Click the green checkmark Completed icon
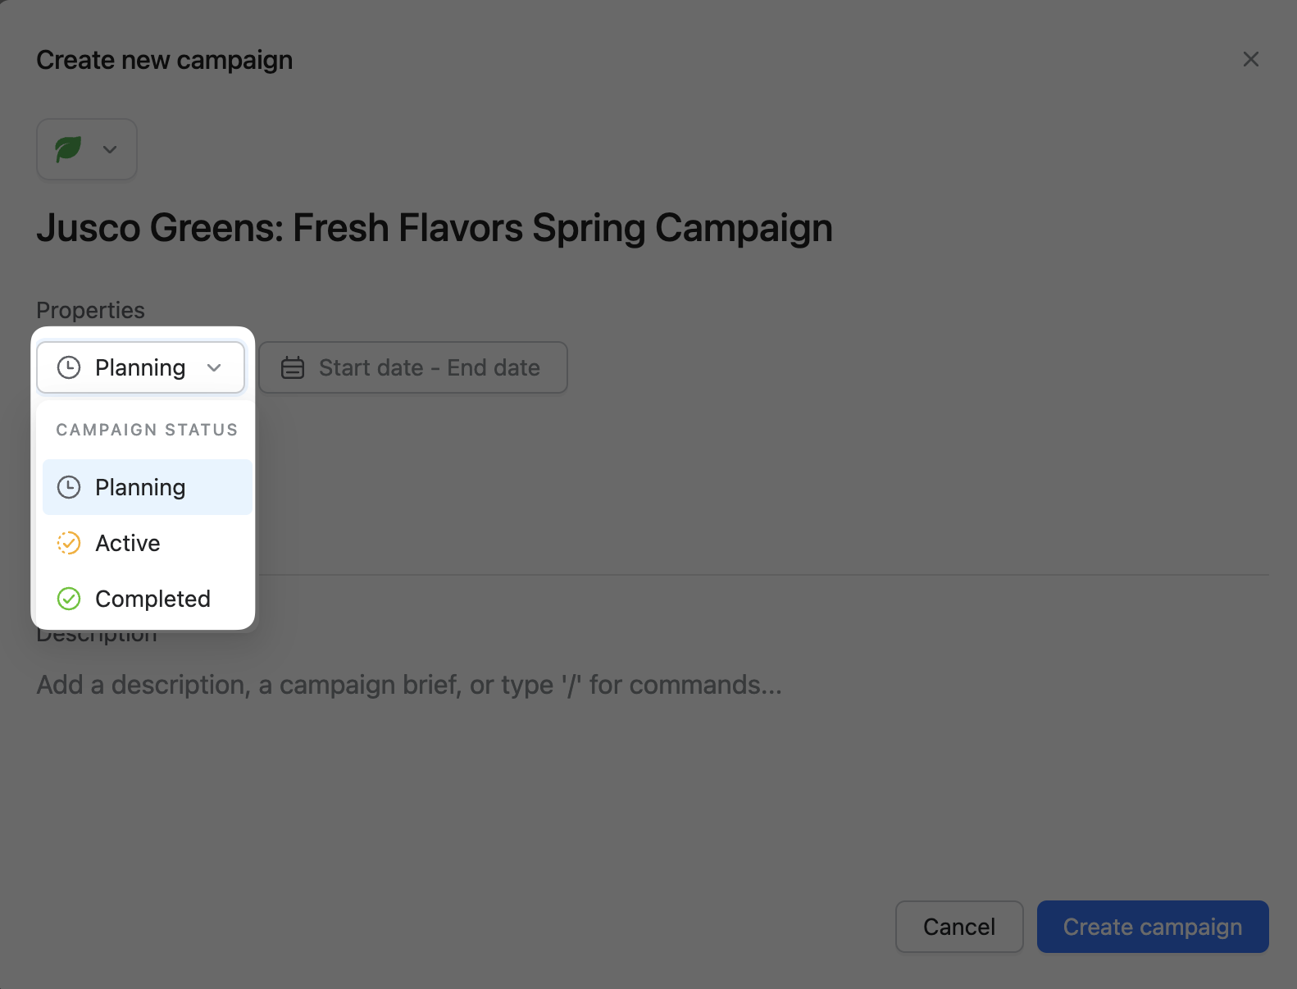Image resolution: width=1297 pixels, height=989 pixels. click(x=69, y=599)
